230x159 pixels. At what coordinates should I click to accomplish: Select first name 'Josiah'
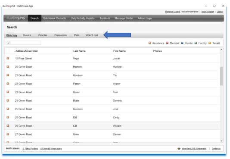[x=116, y=58]
